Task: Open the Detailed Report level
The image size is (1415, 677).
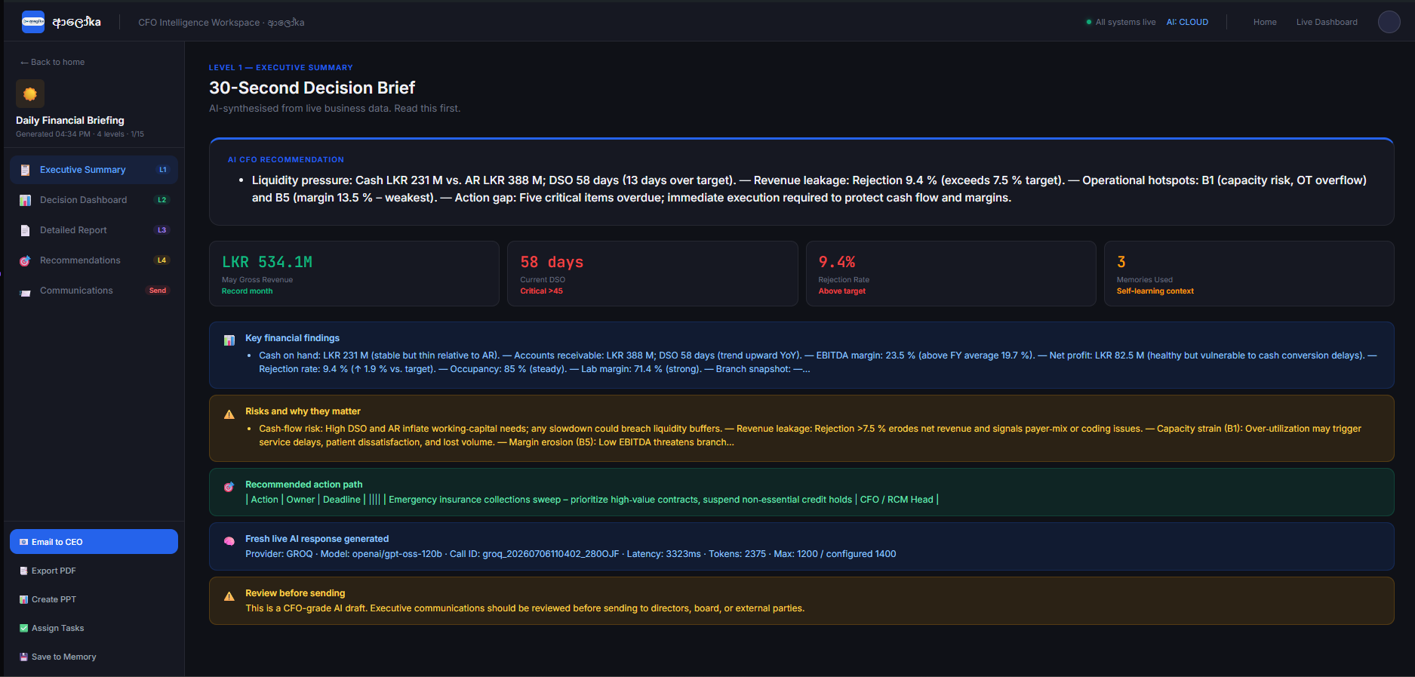Action: [x=94, y=230]
